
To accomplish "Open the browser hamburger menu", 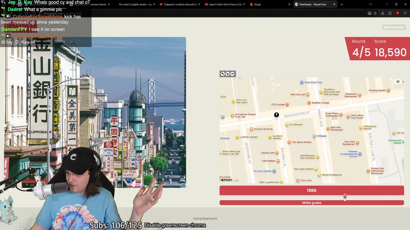I will click(405, 13).
